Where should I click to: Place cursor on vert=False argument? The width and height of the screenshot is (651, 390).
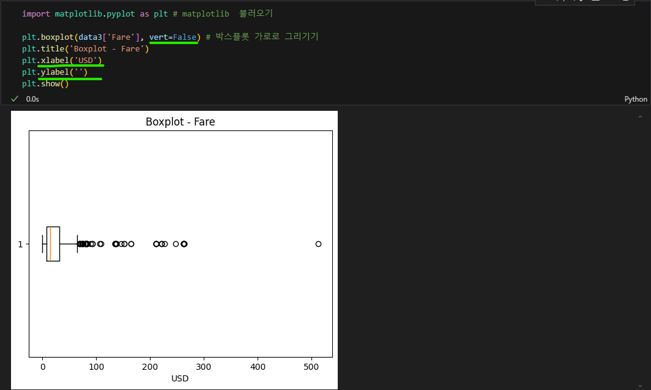coord(173,37)
